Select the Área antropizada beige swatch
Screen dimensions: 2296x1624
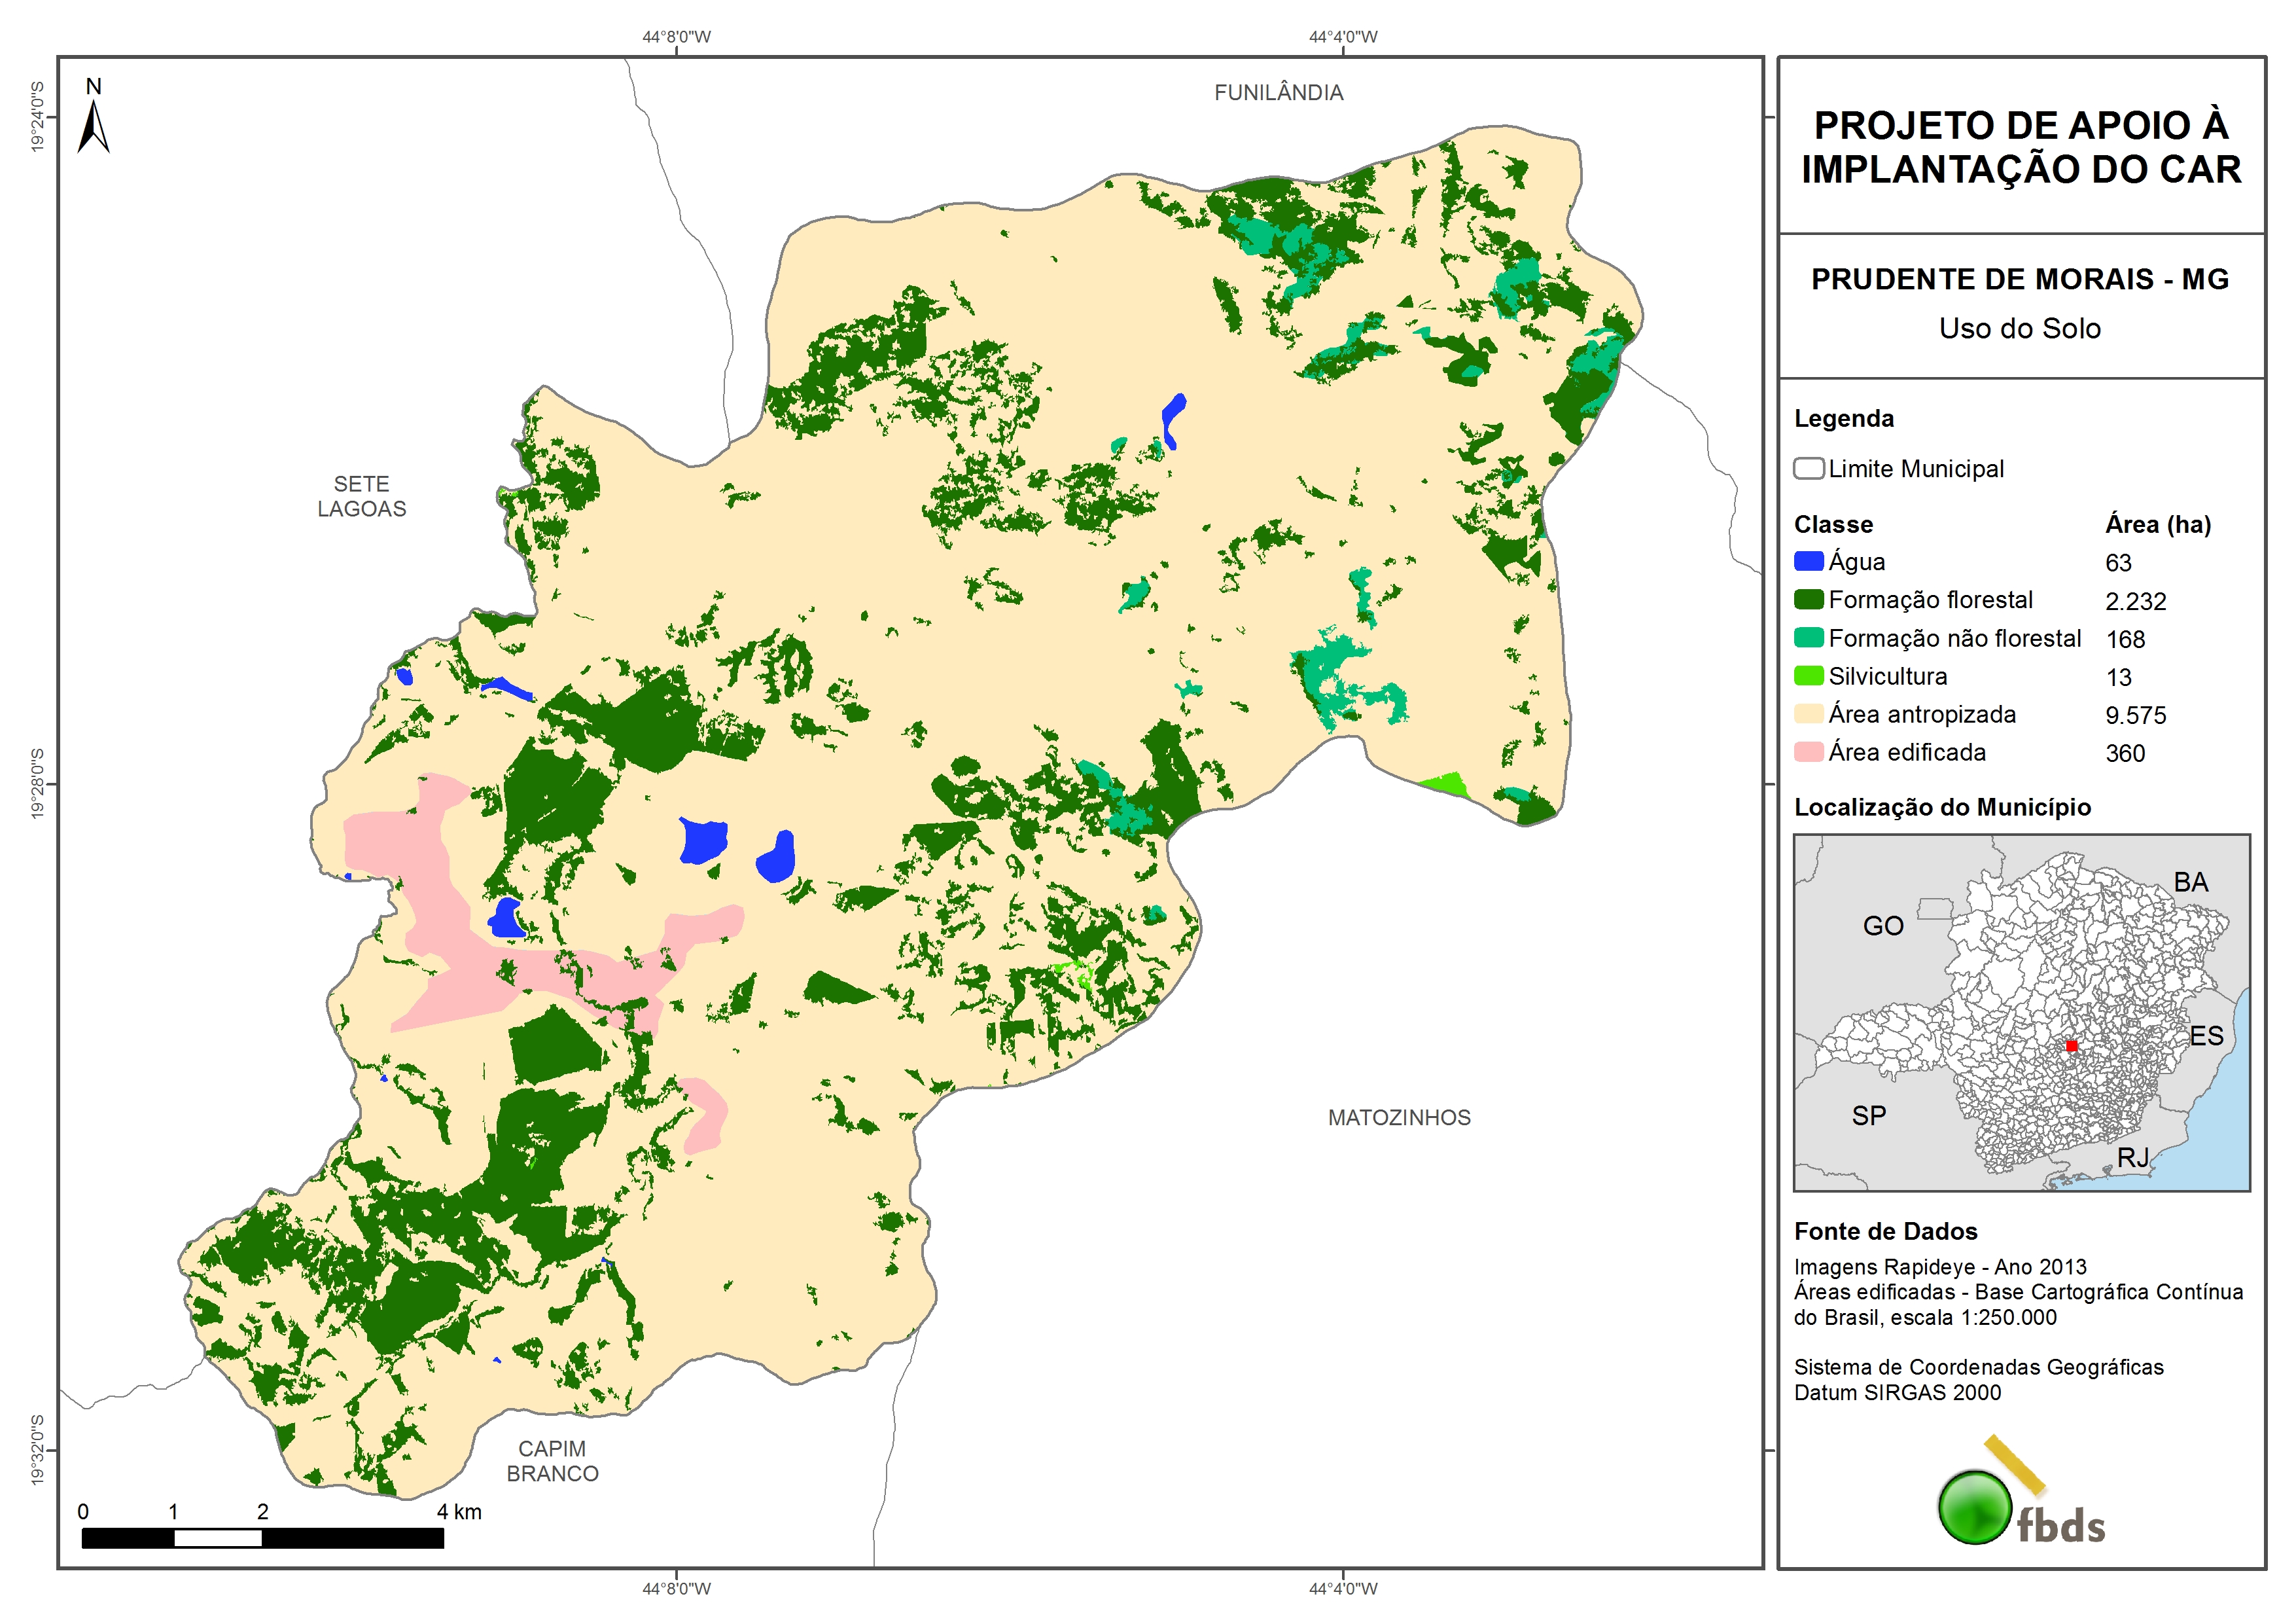pyautogui.click(x=1808, y=713)
